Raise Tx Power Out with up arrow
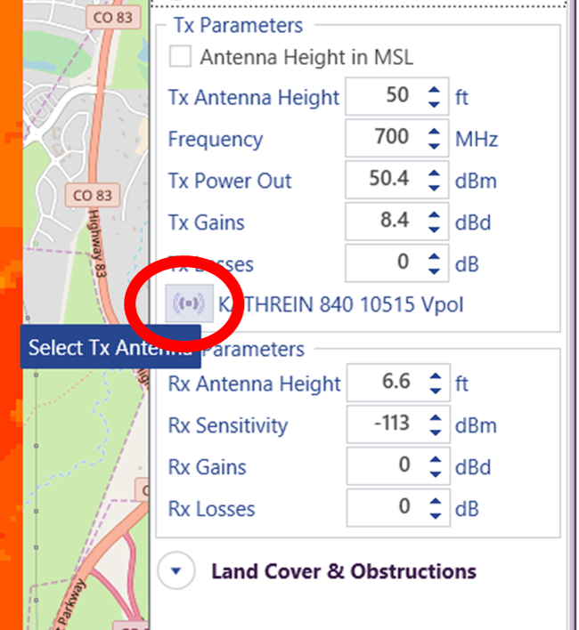Screen dimensions: 579x630 [434, 174]
